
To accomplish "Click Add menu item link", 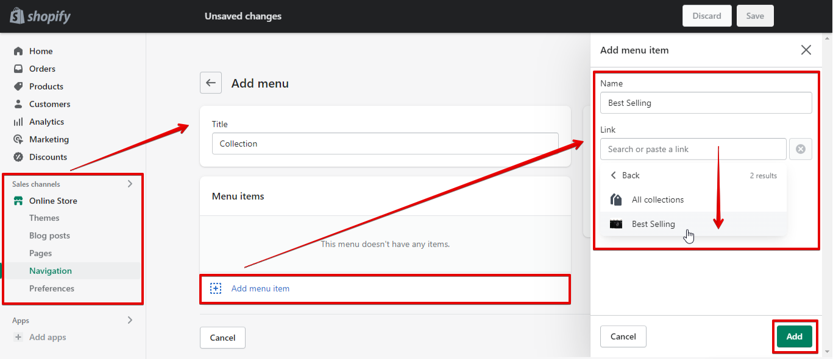I will 260,288.
